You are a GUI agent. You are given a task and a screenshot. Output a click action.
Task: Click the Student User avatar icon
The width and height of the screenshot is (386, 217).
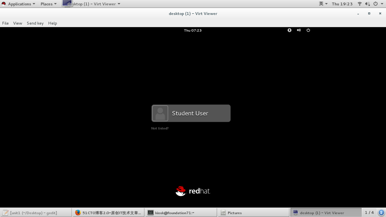click(160, 113)
